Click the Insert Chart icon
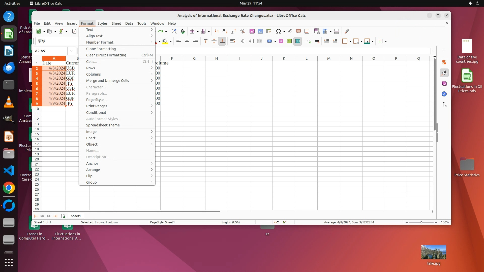 (x=260, y=31)
